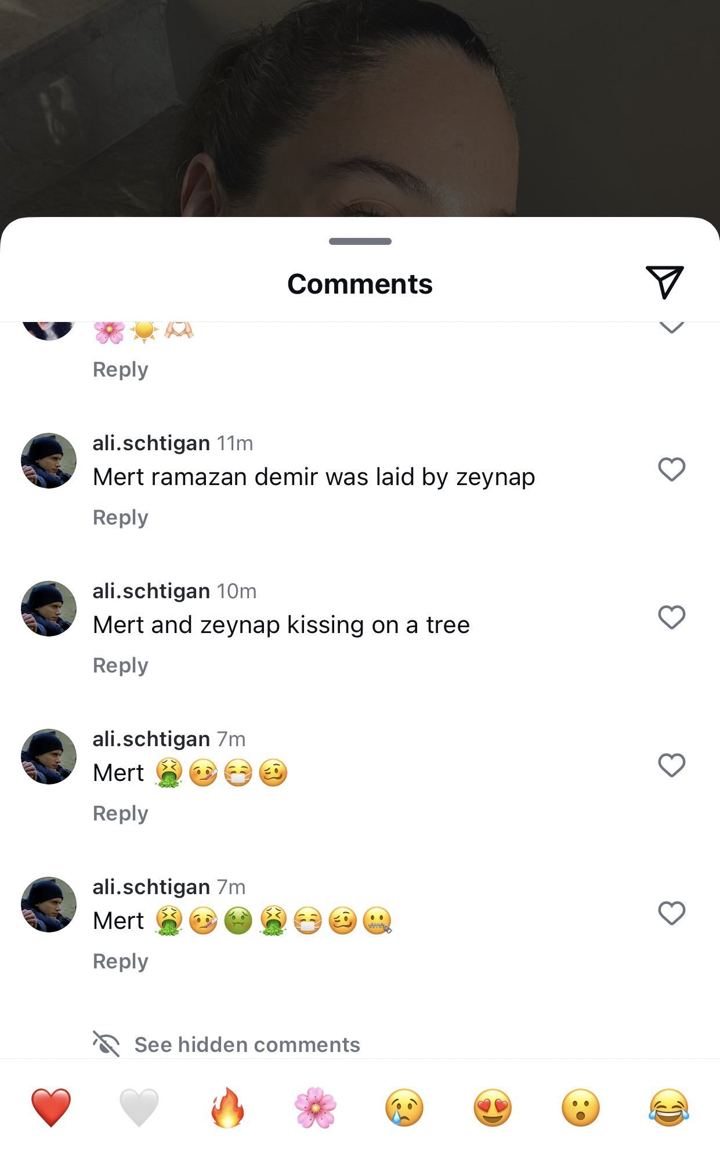720x1150 pixels.
Task: Like the 'kissing on a tree' comment
Action: (x=671, y=617)
